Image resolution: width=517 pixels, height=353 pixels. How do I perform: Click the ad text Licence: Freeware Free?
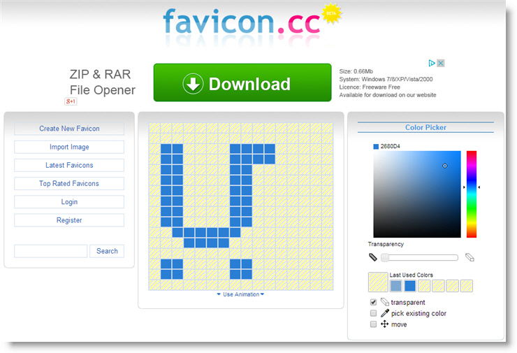tap(370, 87)
